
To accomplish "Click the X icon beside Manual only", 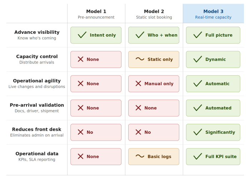I will pyautogui.click(x=138, y=84).
